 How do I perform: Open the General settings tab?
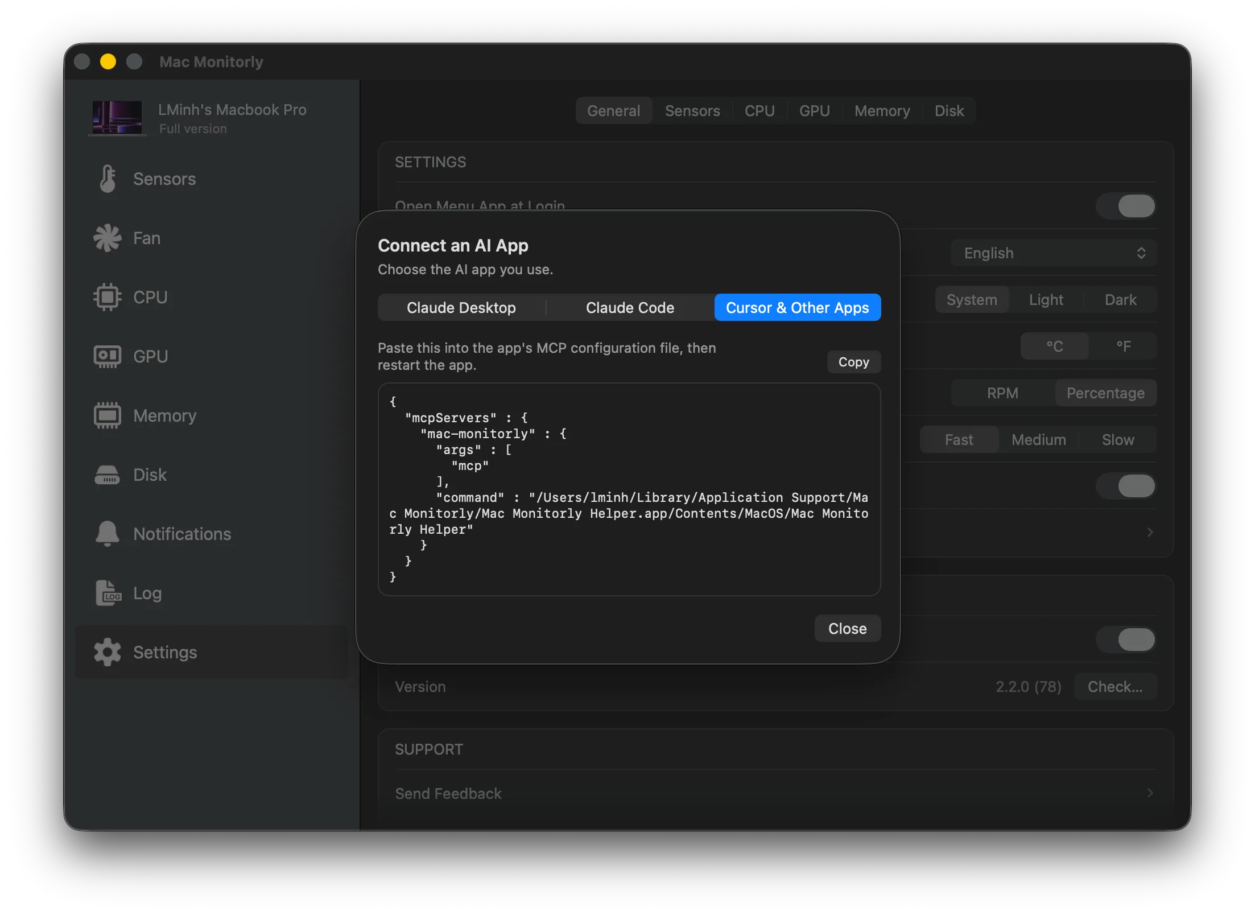point(614,110)
